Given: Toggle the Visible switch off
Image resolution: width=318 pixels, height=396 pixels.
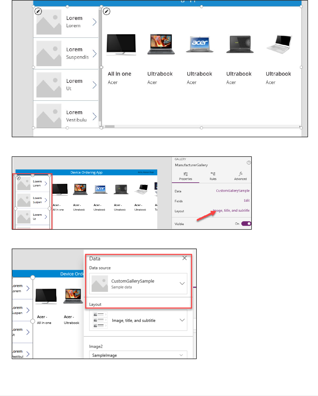Looking at the screenshot, I should pyautogui.click(x=246, y=224).
